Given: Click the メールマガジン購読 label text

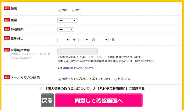Looking at the screenshot, I should [25, 77].
